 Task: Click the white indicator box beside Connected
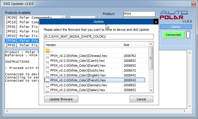pos(188,34)
